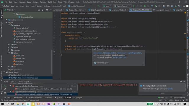Open the Navigate menu
Viewport: 189px width, 106px height.
(x=22, y=2)
